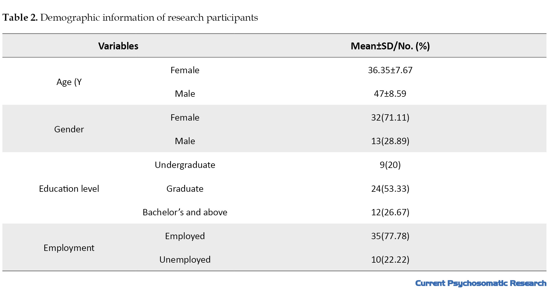Viewport: 549px width, 300px height.
Task: Click the Unemployed cell label
Action: pos(185,260)
